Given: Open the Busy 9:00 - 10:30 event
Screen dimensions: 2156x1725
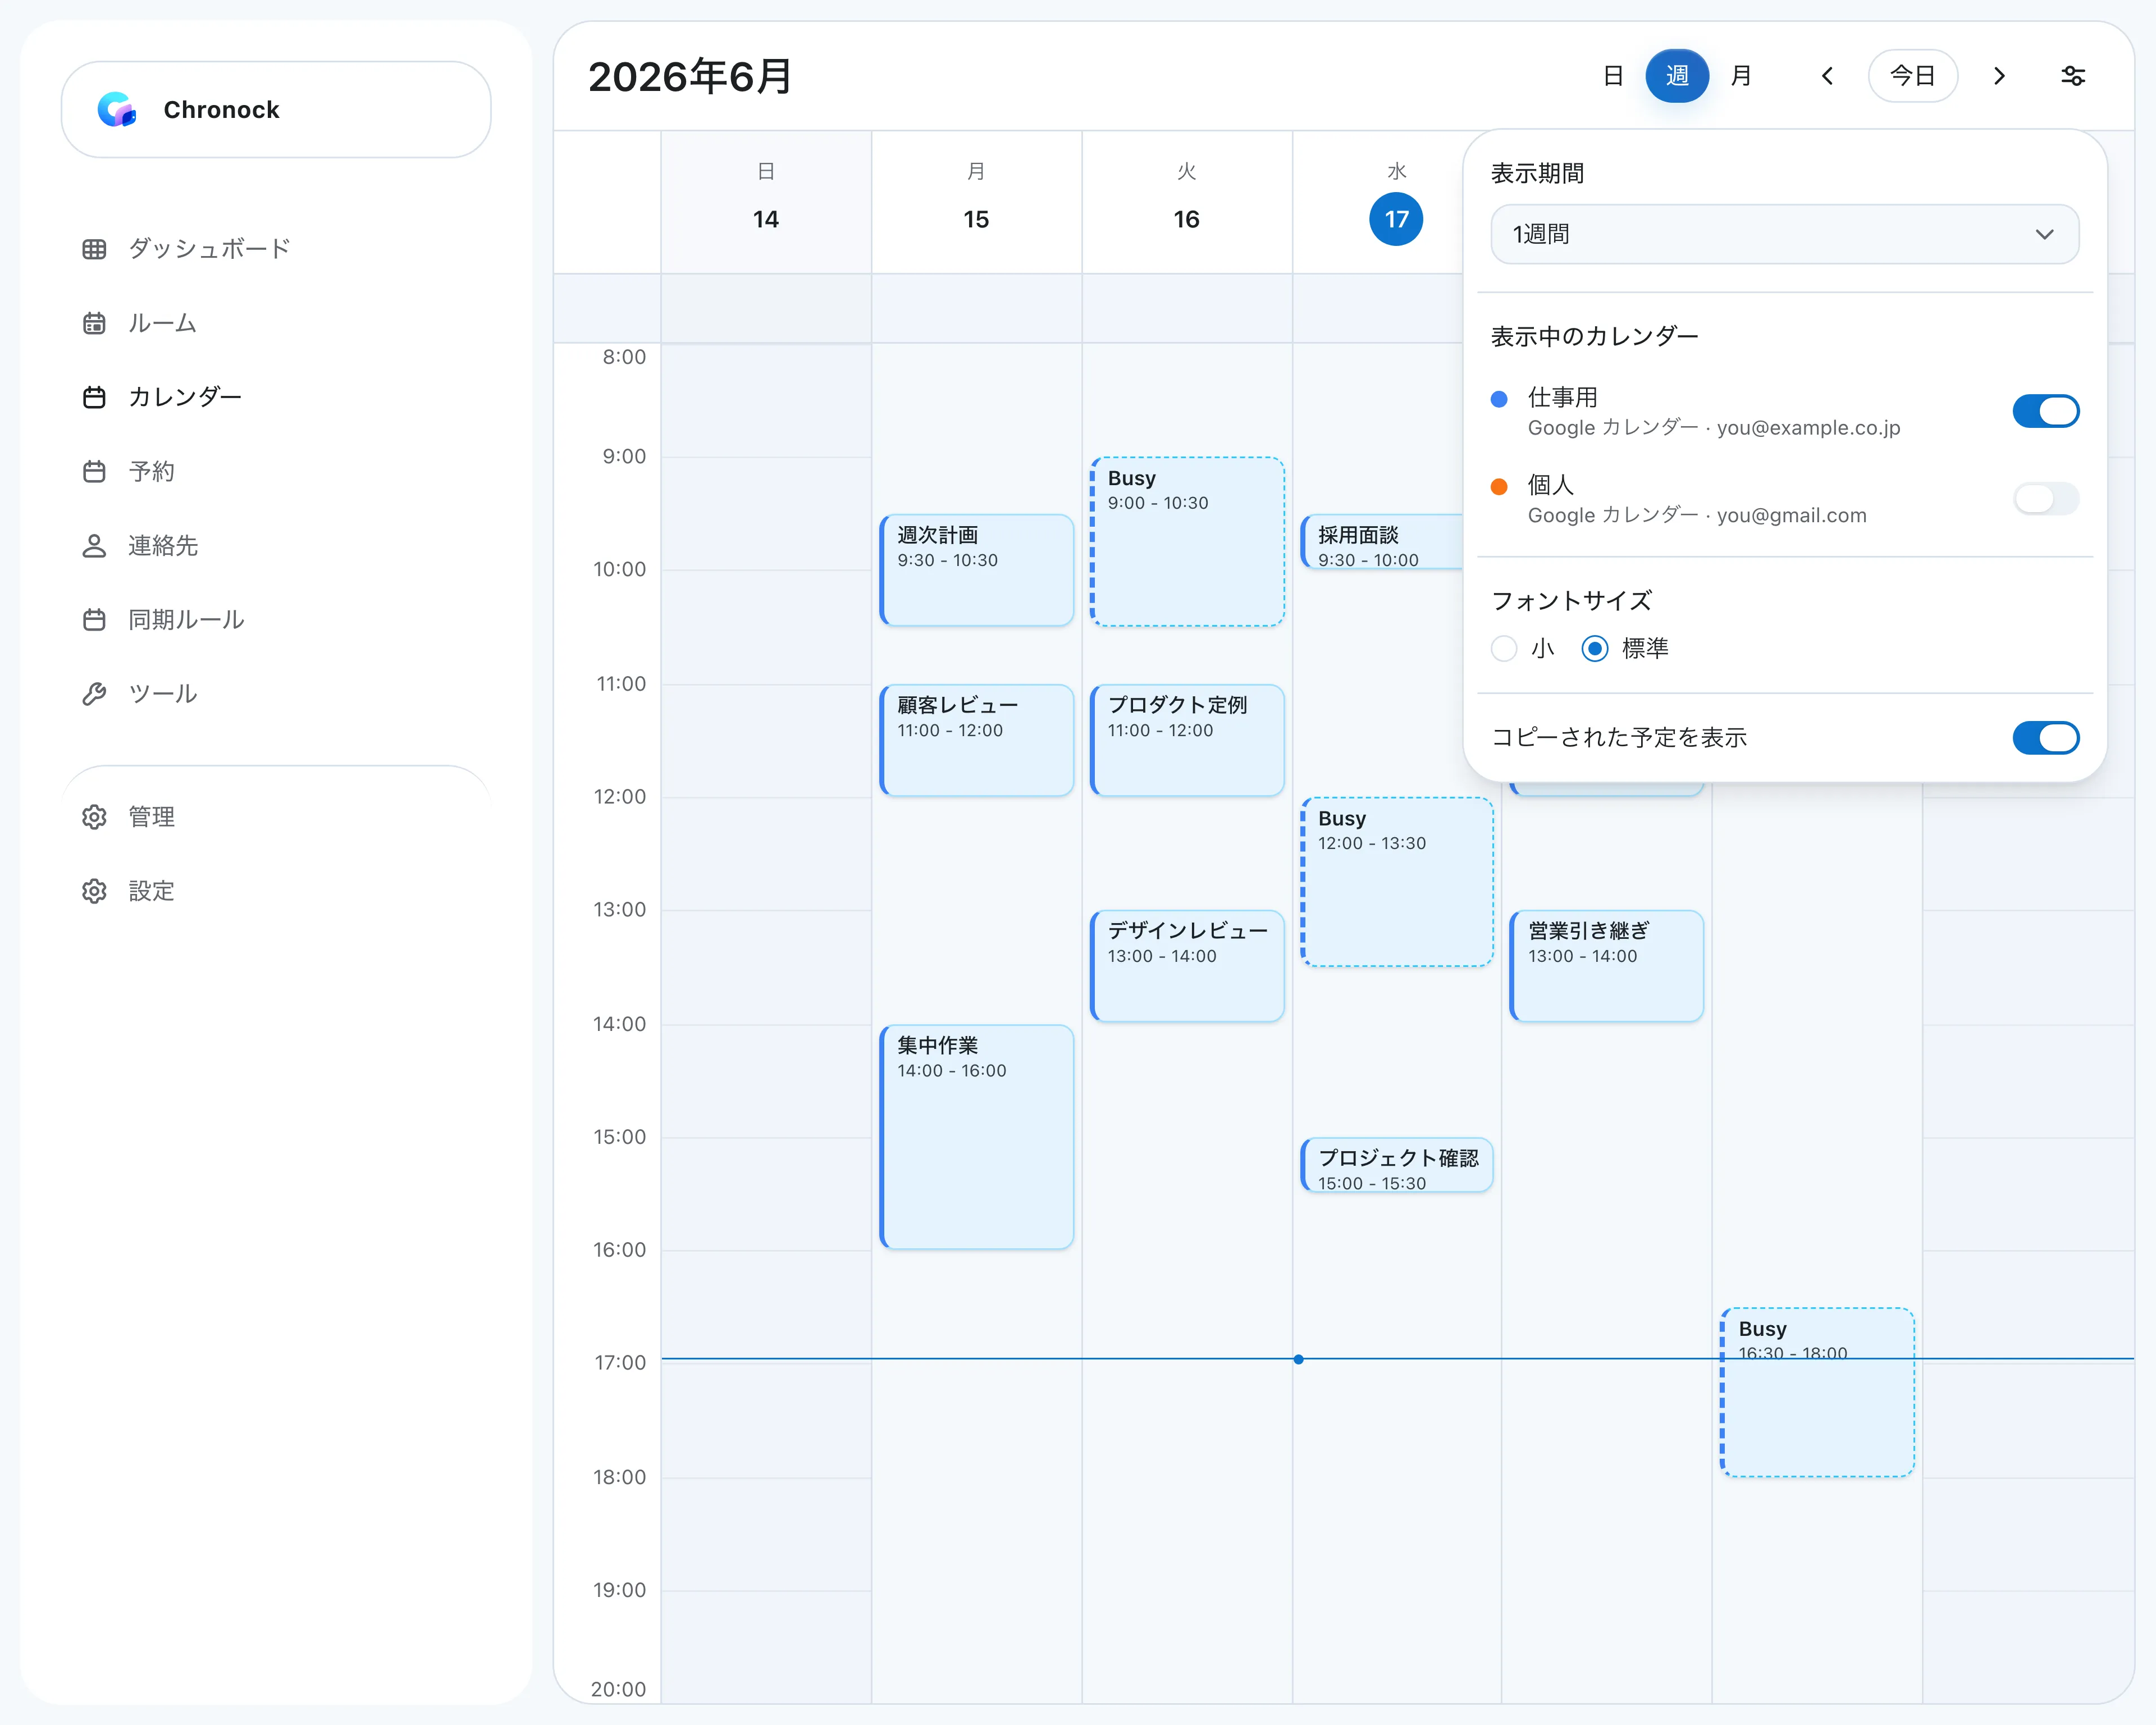Looking at the screenshot, I should tap(1187, 542).
